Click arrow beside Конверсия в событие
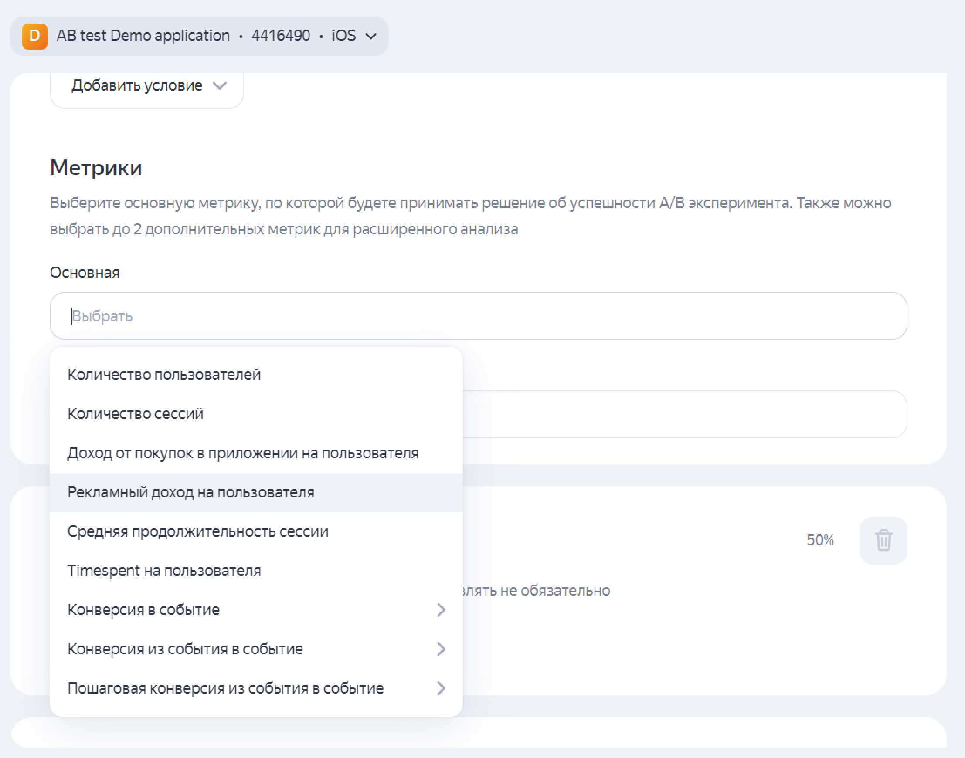This screenshot has height=758, width=965. (441, 610)
